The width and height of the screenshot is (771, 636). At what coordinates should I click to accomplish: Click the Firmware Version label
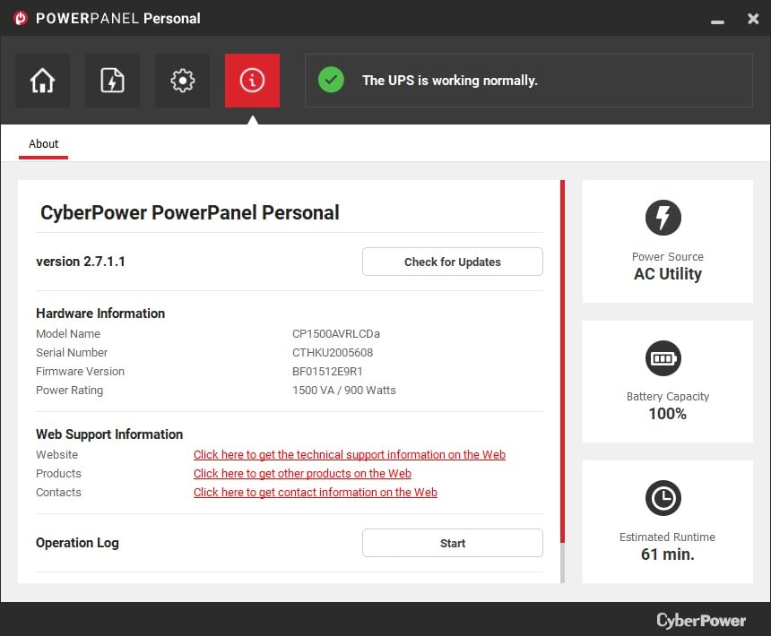click(x=80, y=371)
